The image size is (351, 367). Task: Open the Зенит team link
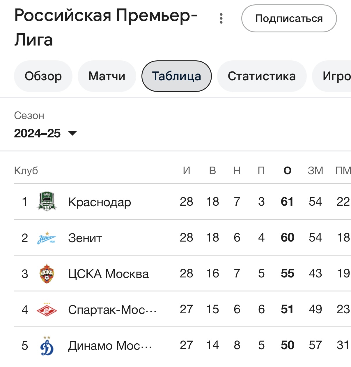point(85,238)
